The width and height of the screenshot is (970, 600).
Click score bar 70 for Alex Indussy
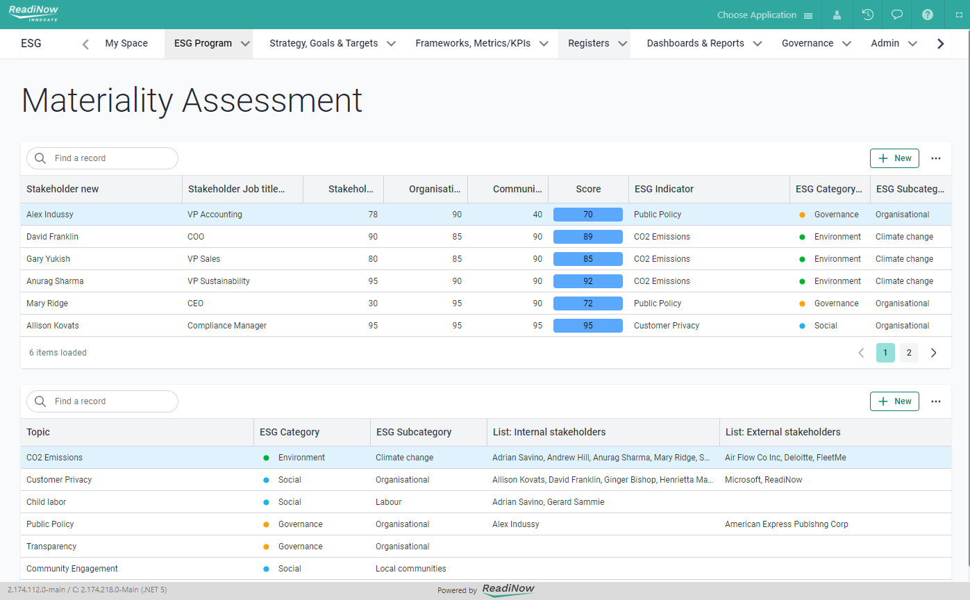click(588, 215)
